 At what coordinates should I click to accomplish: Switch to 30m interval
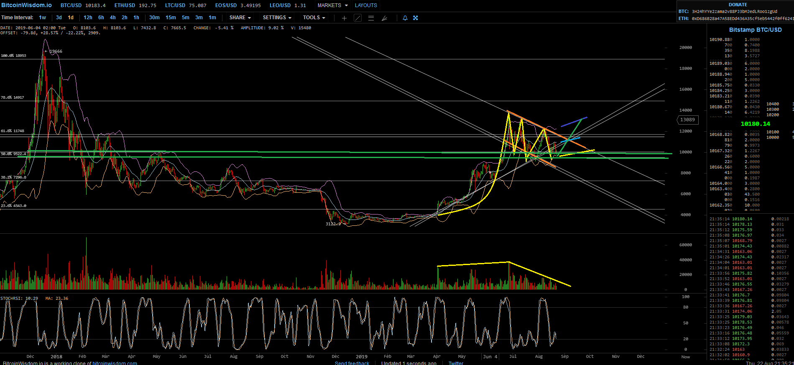coord(154,18)
